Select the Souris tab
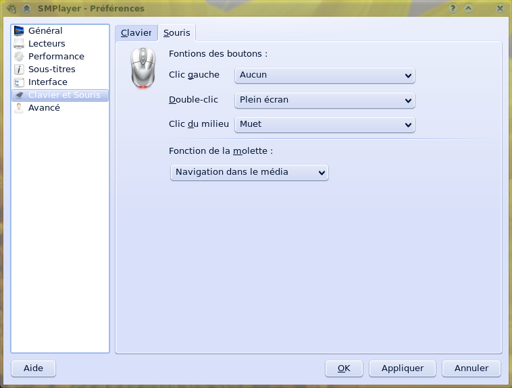 coord(177,33)
